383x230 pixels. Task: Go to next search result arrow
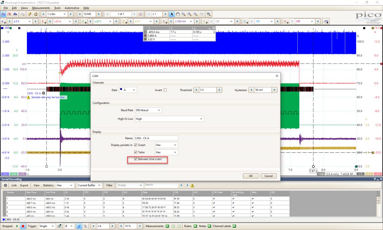point(187,185)
